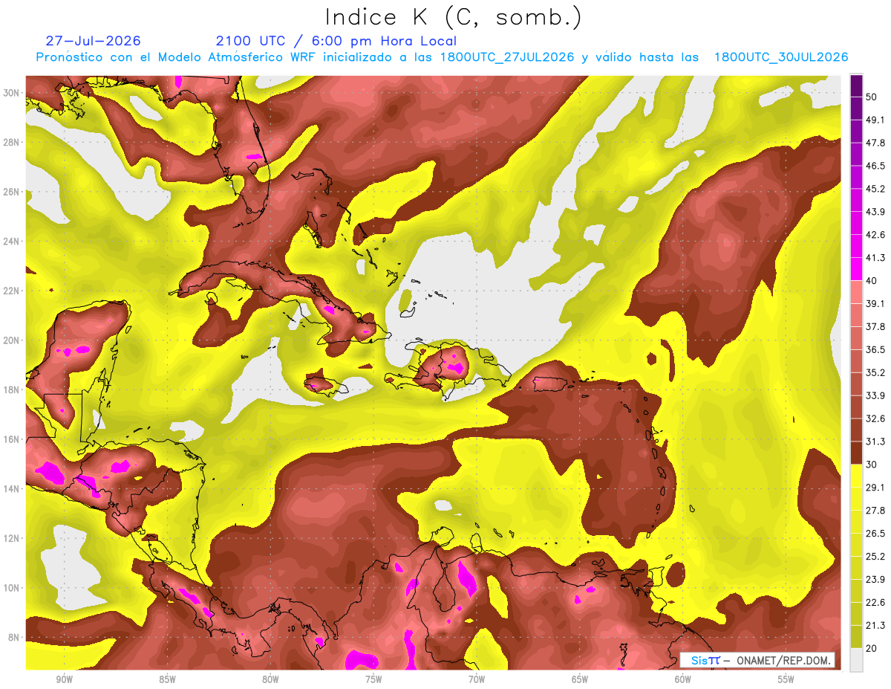Click the colorbar value 29.1
Screen dimensions: 891x689
875,488
